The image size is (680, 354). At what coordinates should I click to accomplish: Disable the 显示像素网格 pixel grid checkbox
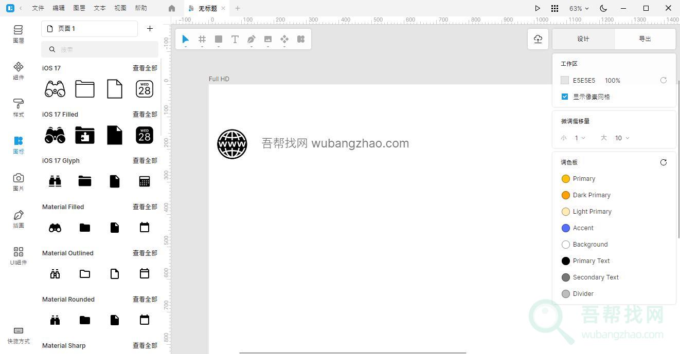pos(564,97)
